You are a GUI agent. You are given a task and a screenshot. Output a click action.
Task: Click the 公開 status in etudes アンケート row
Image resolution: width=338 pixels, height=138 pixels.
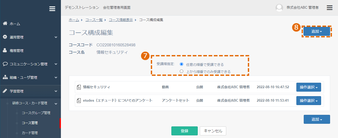tap(200, 101)
